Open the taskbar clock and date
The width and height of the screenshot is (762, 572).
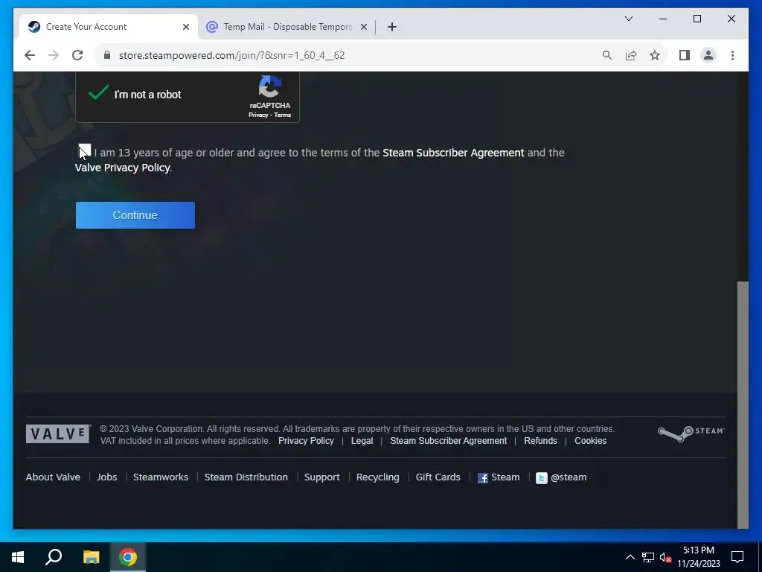point(698,557)
